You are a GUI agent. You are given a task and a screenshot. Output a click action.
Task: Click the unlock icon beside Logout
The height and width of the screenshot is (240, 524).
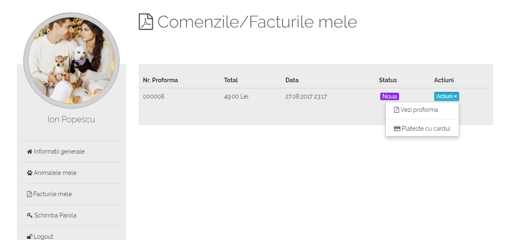[x=30, y=237]
